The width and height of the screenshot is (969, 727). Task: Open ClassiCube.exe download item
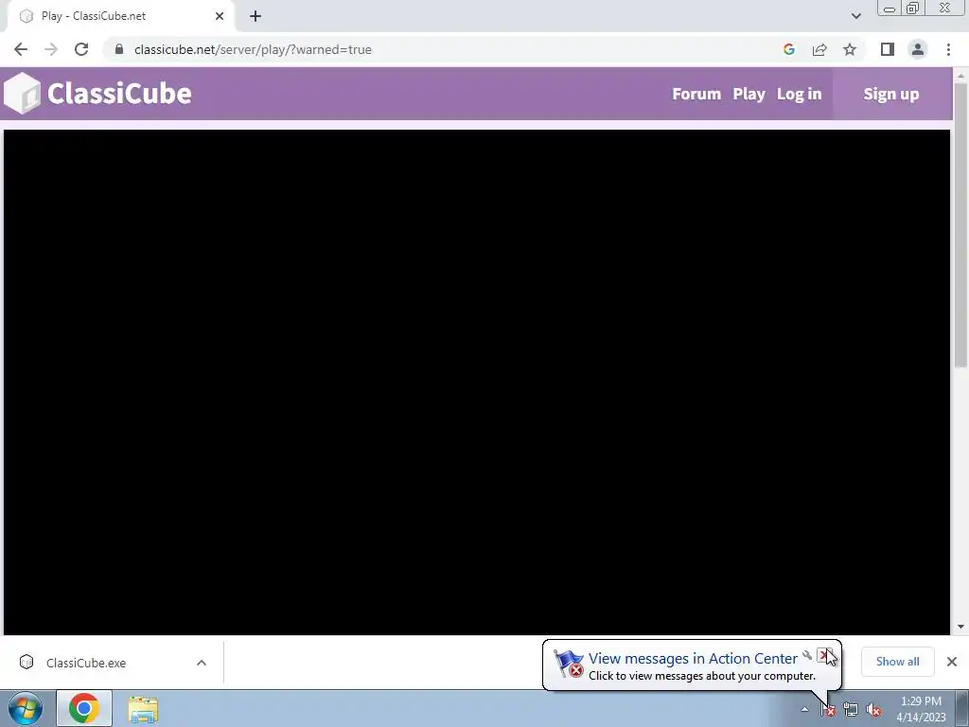86,663
